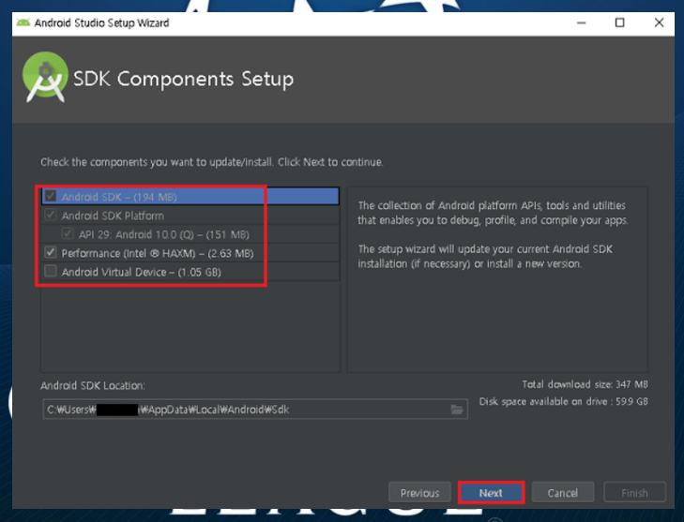Click the SDK Components Setup heading
The height and width of the screenshot is (522, 684).
click(x=183, y=80)
